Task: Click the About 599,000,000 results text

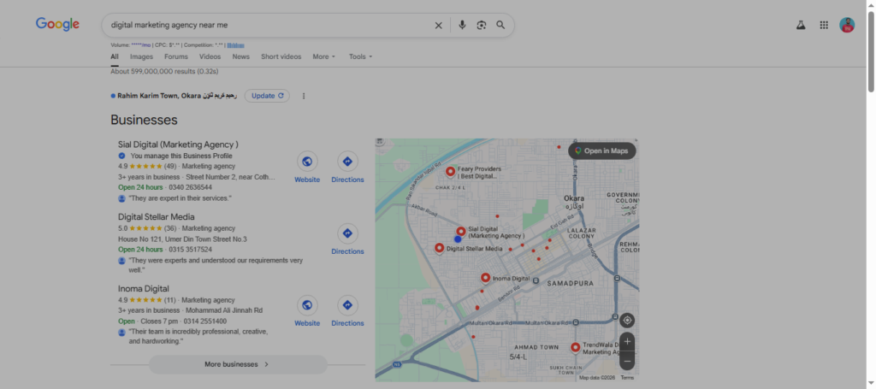Action: click(164, 72)
